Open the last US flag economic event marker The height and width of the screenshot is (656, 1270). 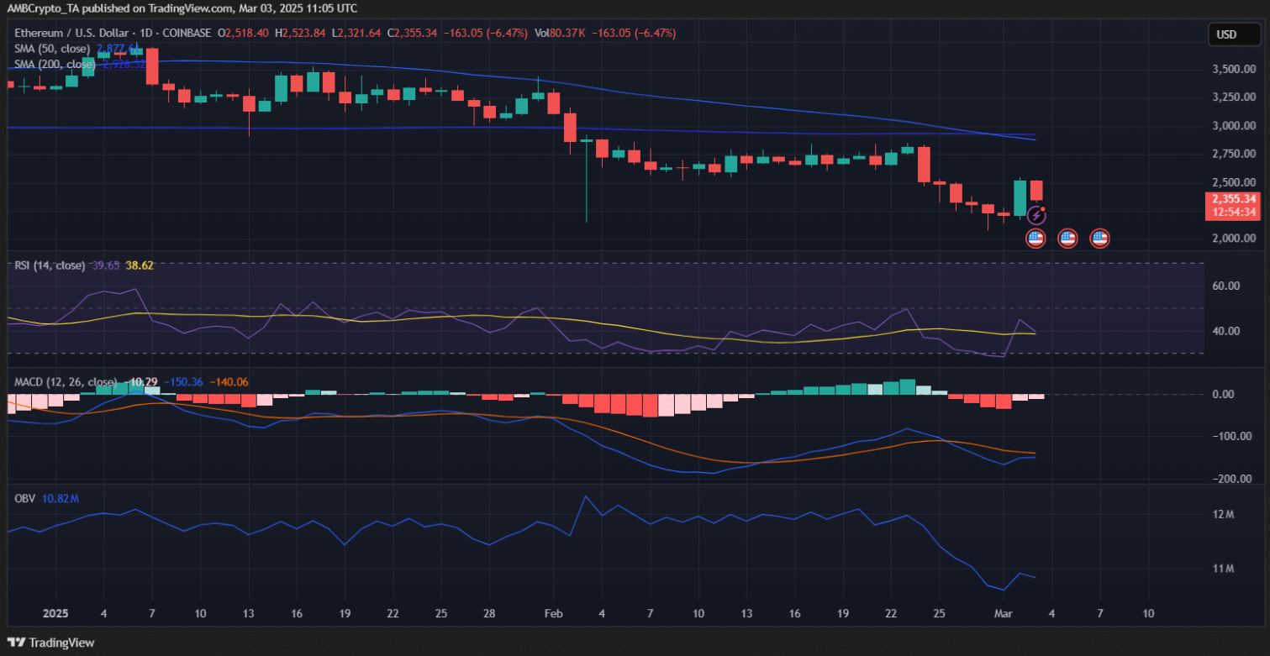pos(1099,239)
